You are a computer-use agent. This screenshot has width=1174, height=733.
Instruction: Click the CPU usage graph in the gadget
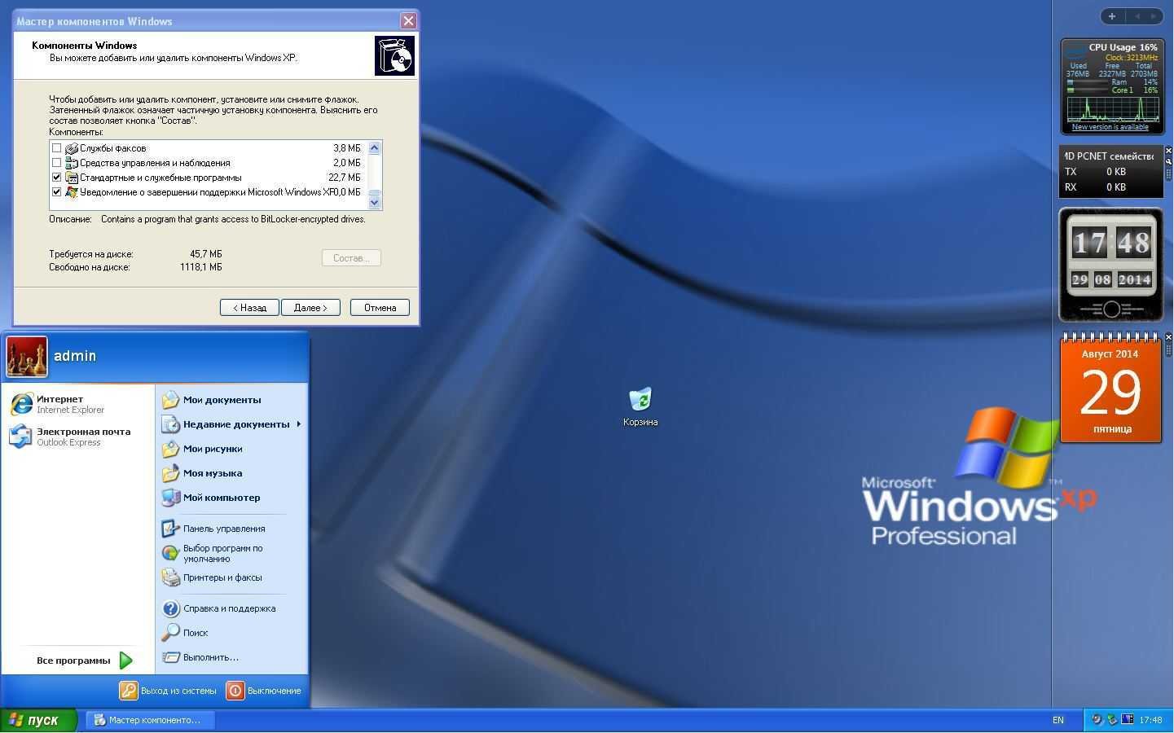point(1113,110)
